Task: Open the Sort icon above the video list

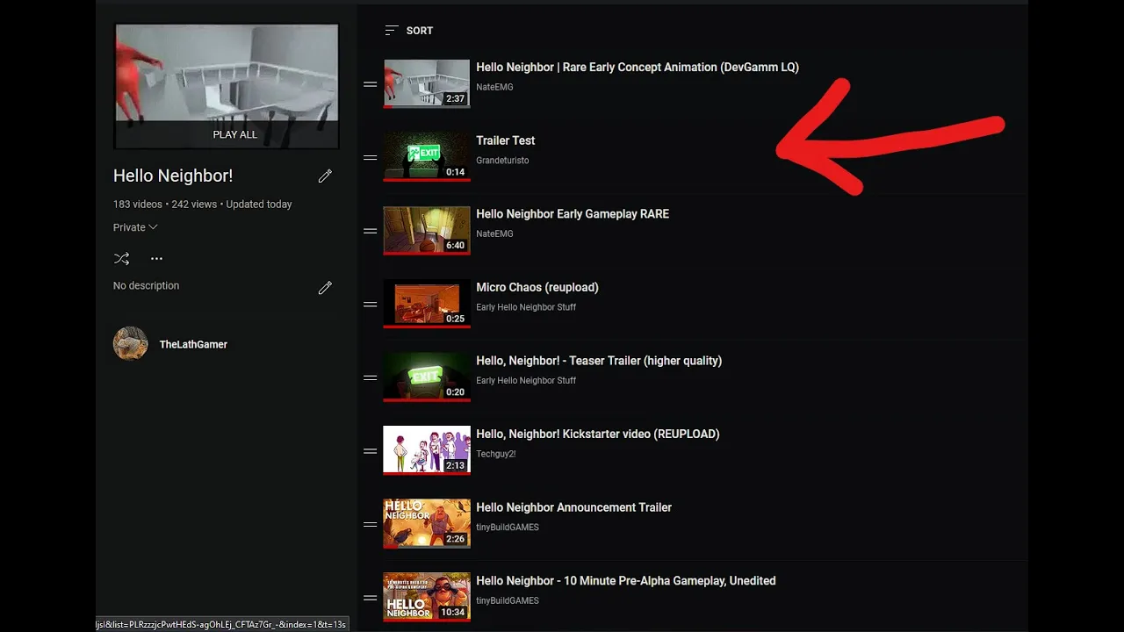Action: [392, 31]
